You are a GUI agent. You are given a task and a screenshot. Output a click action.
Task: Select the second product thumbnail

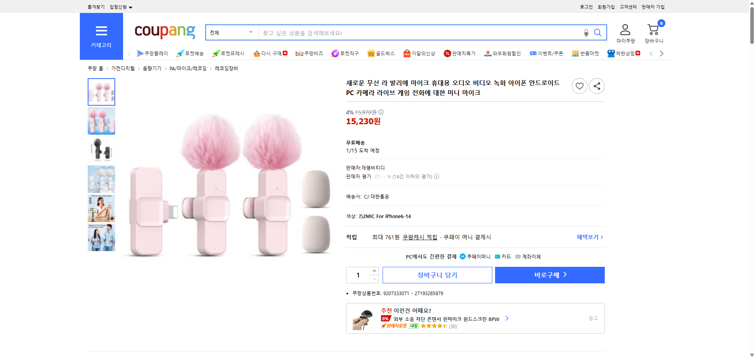(x=101, y=121)
